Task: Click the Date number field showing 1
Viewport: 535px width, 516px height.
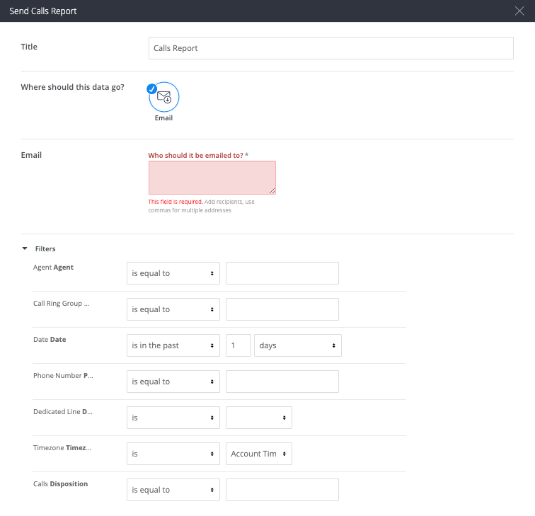Action: 238,345
